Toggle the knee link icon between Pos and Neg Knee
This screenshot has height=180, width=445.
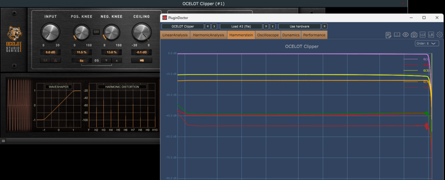pyautogui.click(x=96, y=32)
